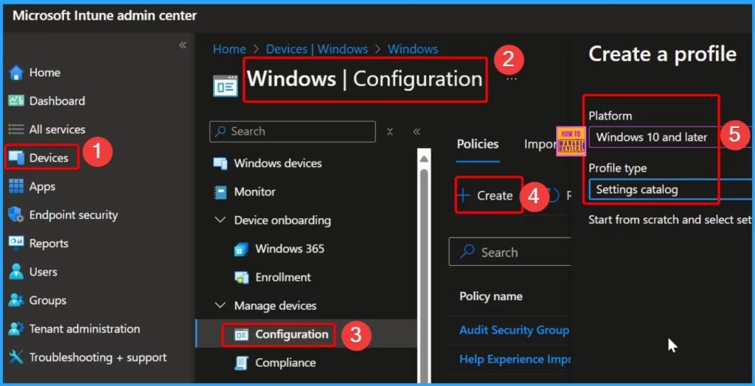The width and height of the screenshot is (755, 386).
Task: Collapse the Windows submenu pane
Action: coord(417,132)
